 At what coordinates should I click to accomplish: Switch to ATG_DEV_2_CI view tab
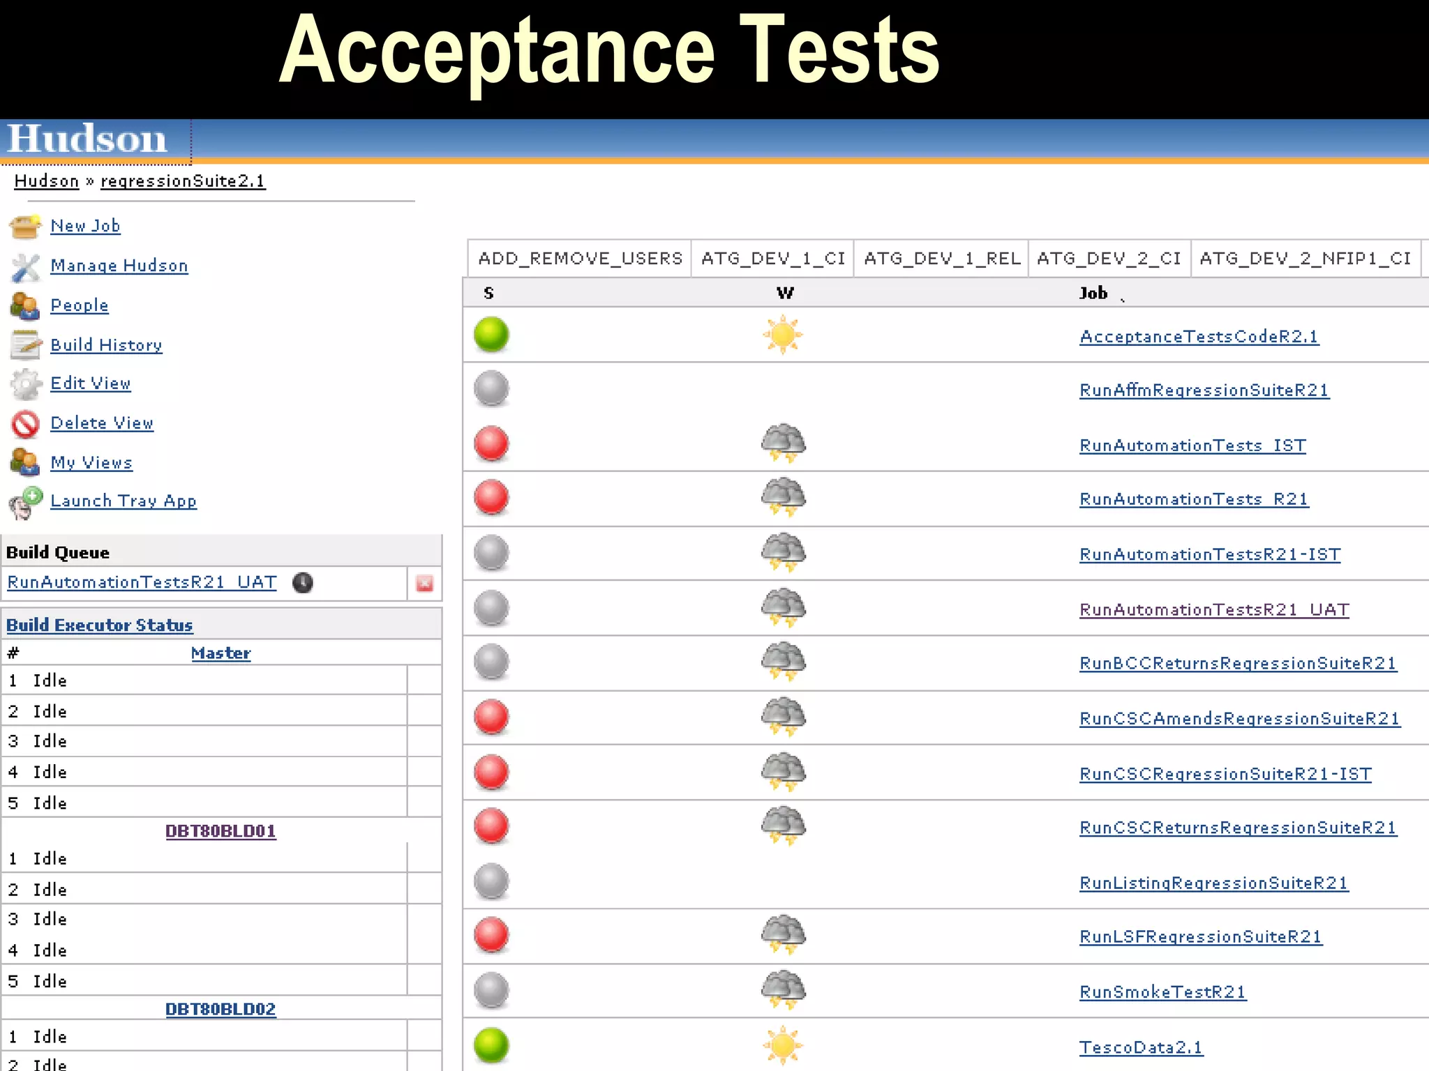tap(1109, 259)
